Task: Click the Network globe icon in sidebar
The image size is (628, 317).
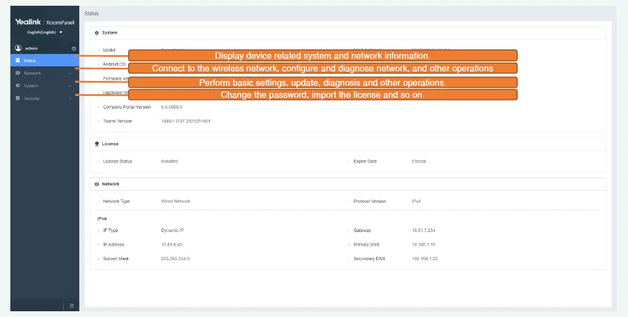Action: click(18, 74)
